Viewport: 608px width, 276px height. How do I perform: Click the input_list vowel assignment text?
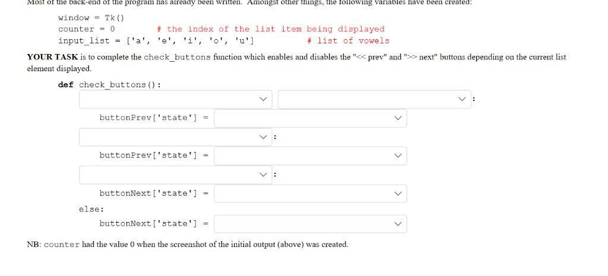pos(156,41)
